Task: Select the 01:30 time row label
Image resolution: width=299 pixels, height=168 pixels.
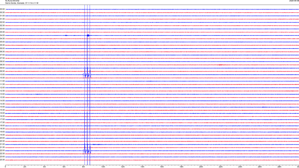Action: 2,19
